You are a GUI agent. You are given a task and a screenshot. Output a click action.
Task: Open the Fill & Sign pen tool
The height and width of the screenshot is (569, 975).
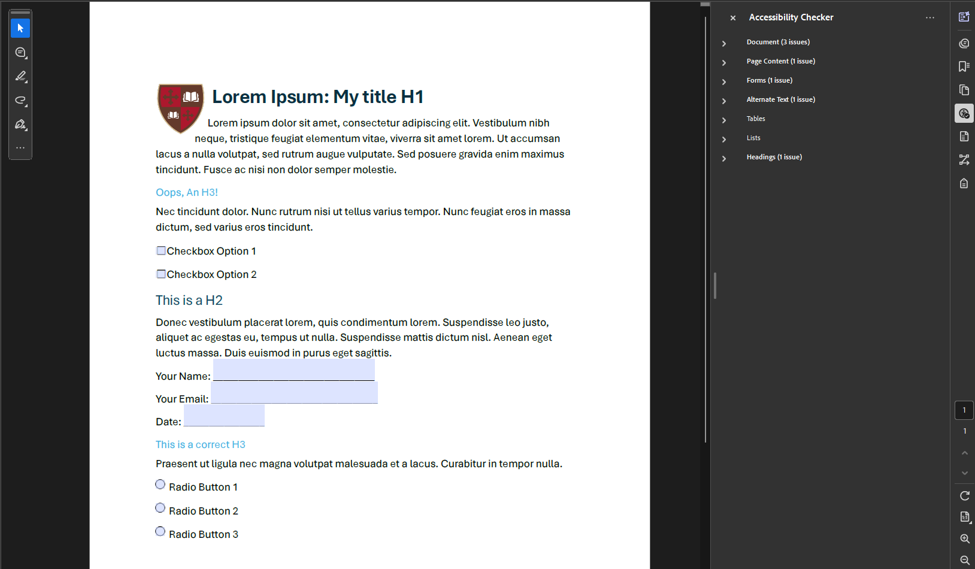coord(20,125)
